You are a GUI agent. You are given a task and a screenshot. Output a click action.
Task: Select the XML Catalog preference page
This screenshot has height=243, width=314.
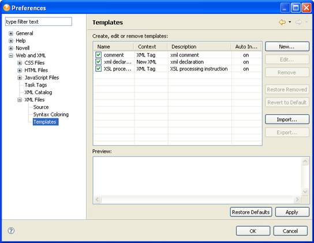(38, 92)
